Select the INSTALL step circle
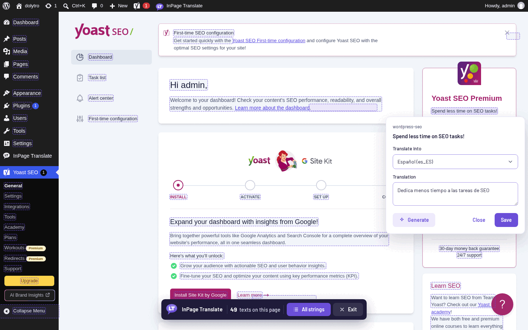This screenshot has height=330, width=528. (x=178, y=185)
